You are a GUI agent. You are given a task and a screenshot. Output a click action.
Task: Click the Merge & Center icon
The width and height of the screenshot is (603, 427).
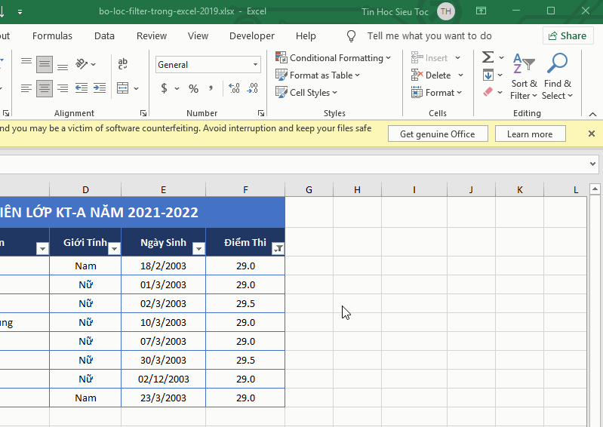coord(123,88)
